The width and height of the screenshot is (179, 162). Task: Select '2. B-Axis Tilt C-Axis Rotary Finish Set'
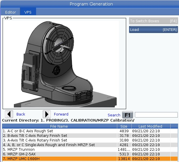click(90, 136)
